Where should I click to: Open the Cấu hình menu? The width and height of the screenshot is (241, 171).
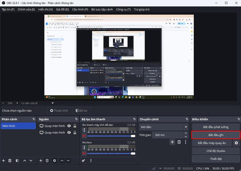[x=80, y=10]
